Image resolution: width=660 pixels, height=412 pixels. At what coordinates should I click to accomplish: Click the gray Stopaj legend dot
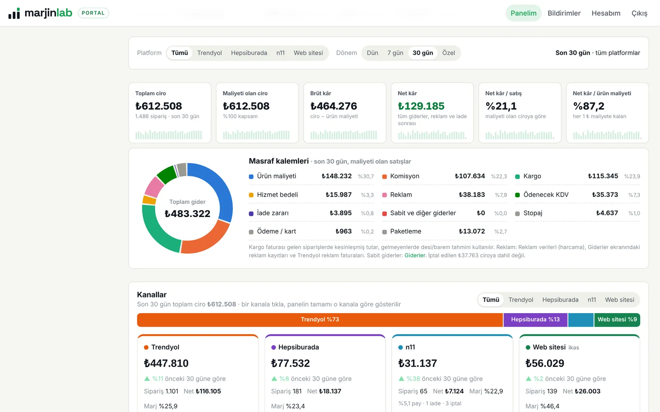(517, 214)
